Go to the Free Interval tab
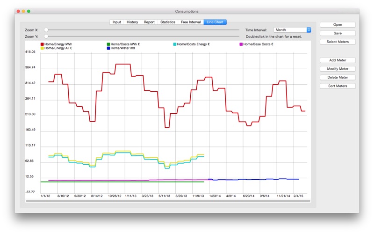This screenshot has height=234, width=374. (x=191, y=22)
